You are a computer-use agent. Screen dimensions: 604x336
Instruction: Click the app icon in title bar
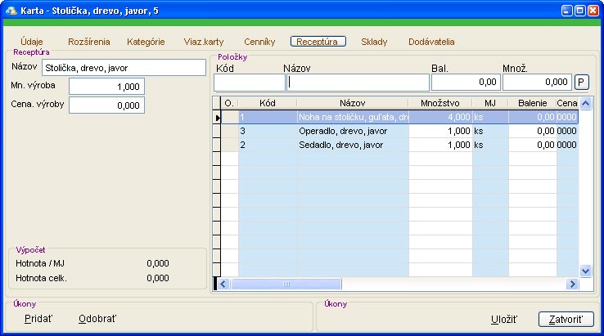pos(11,11)
